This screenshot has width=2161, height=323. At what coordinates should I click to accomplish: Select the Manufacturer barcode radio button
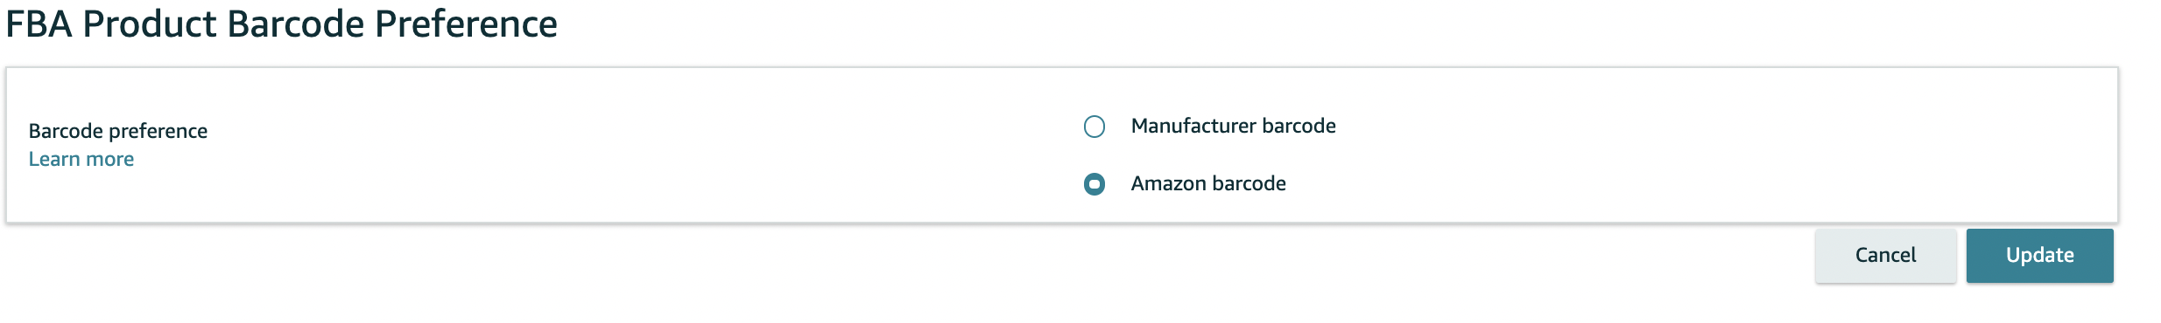point(1094,127)
